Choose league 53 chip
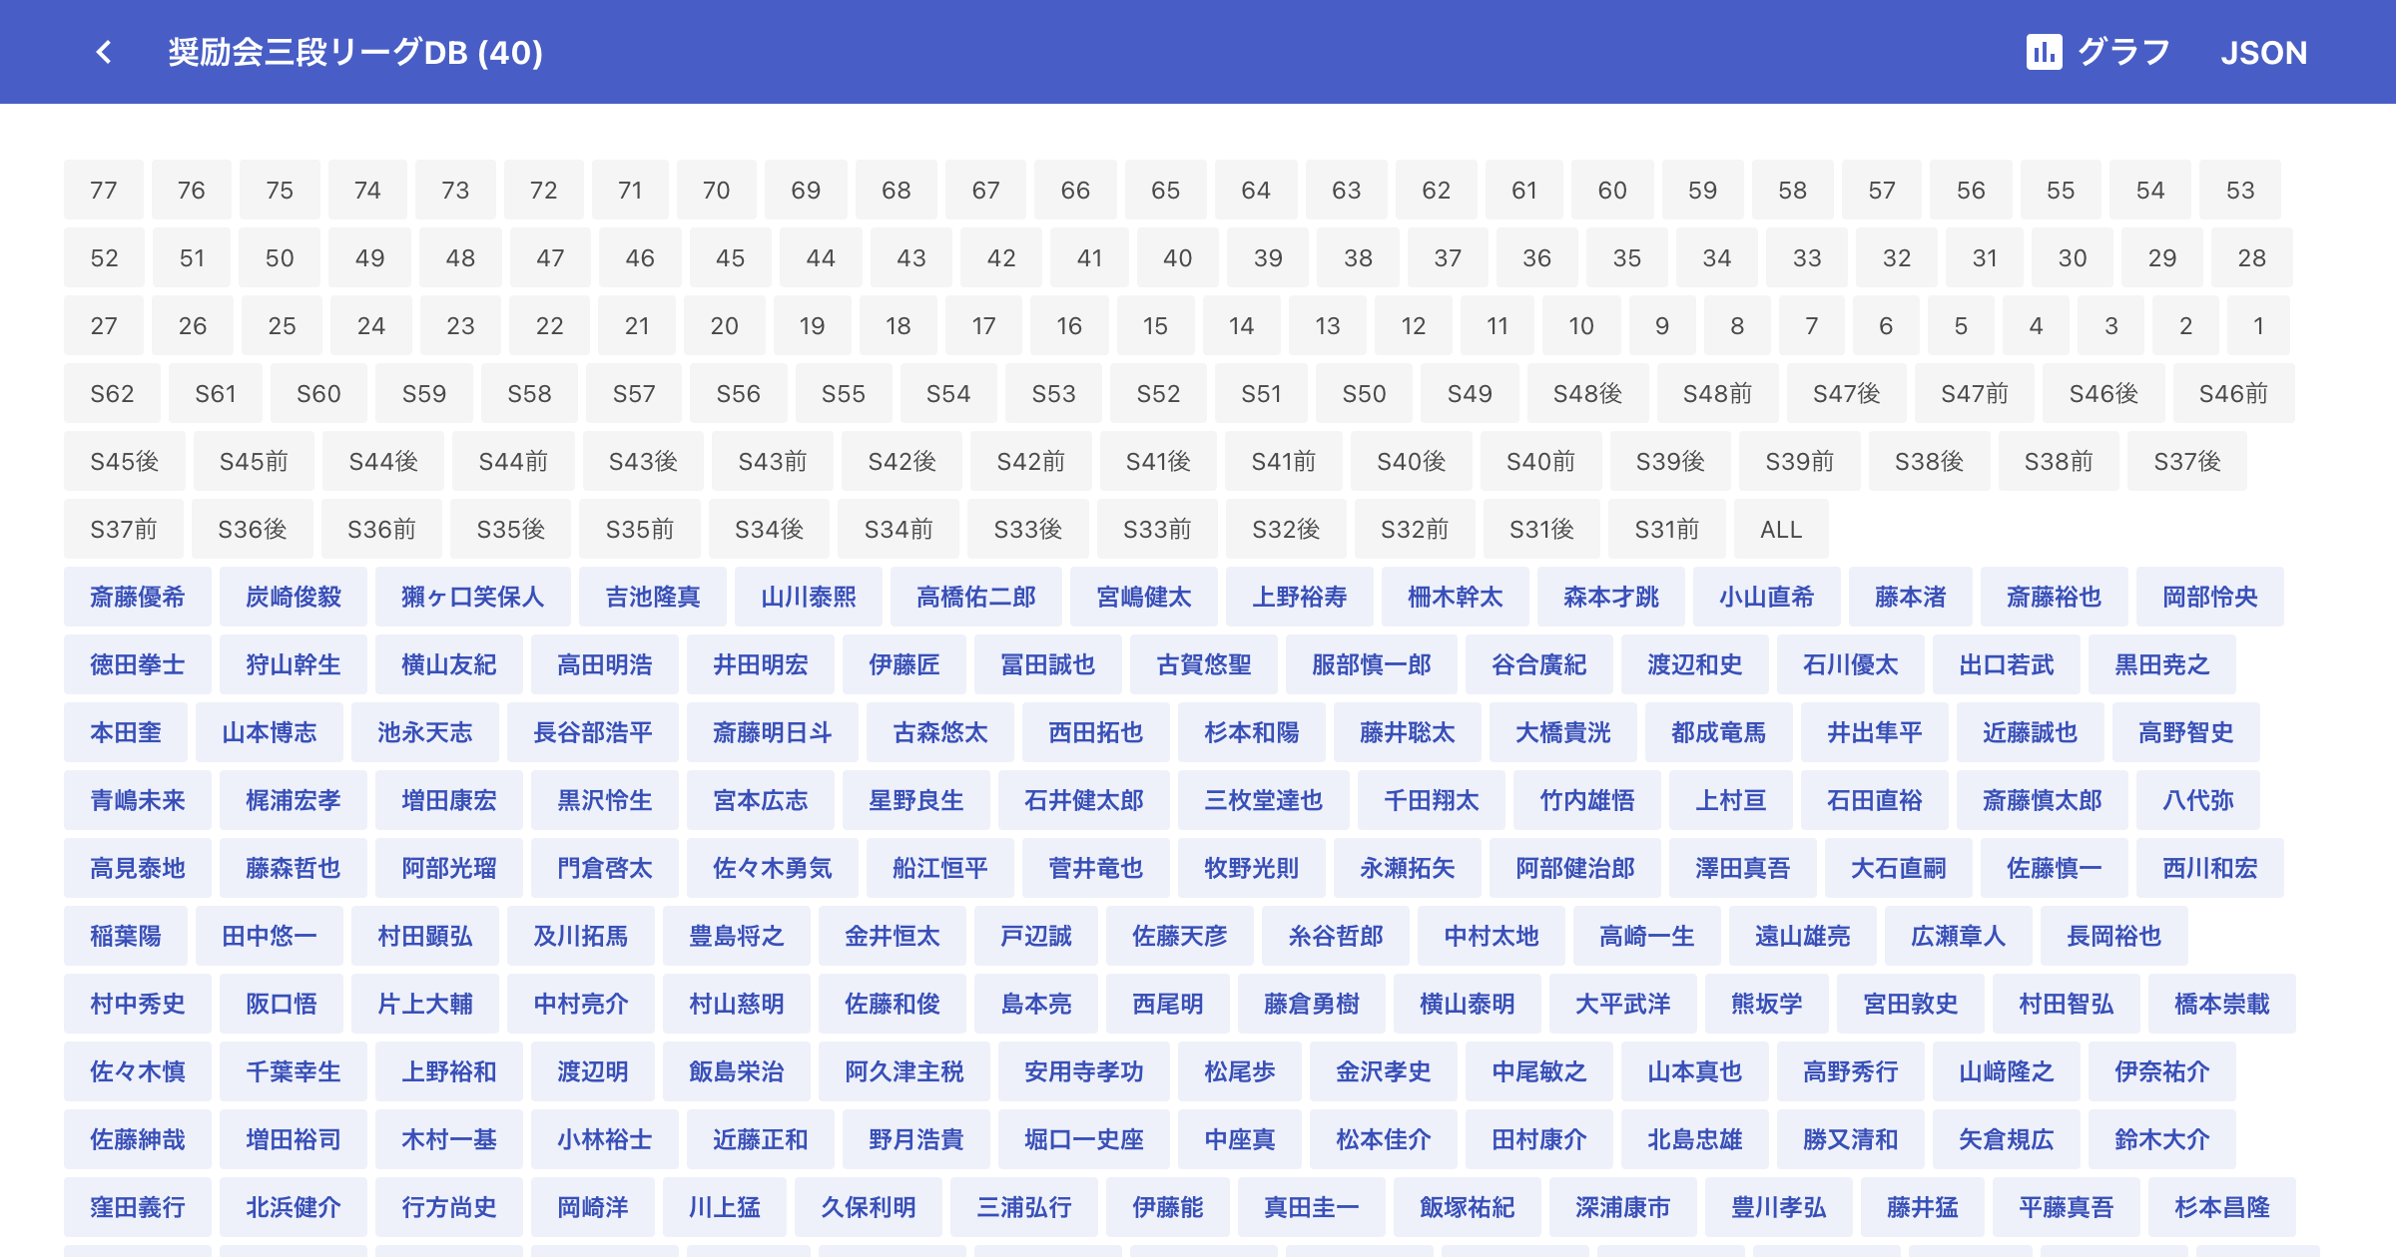The width and height of the screenshot is (2396, 1257). [x=2240, y=190]
